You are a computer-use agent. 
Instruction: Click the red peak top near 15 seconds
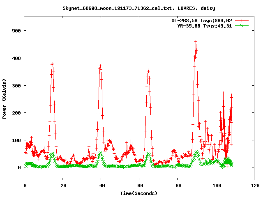coord(53,64)
